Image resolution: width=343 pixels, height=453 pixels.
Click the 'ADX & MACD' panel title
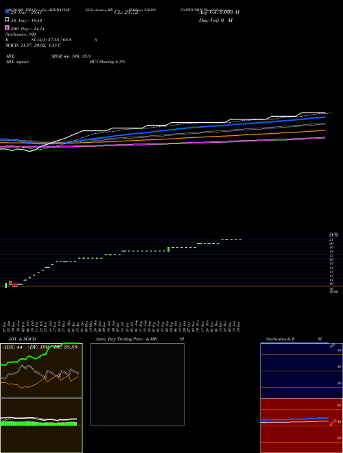coord(22,339)
